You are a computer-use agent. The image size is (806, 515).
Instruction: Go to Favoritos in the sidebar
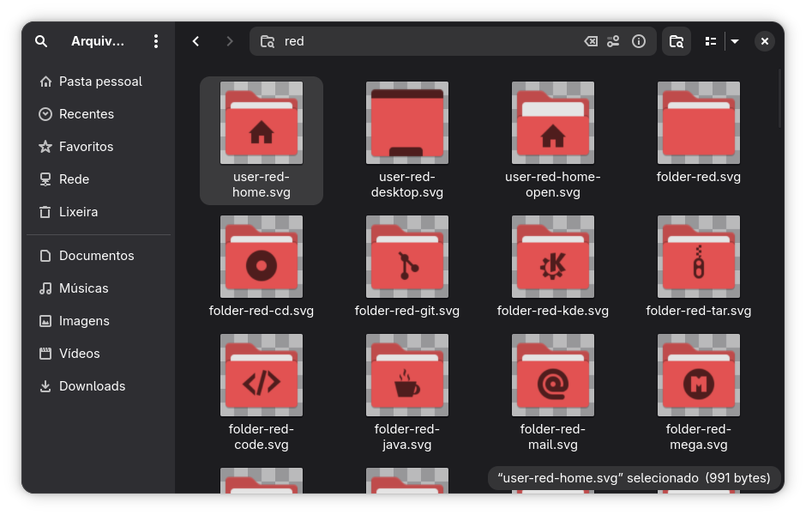(x=86, y=147)
